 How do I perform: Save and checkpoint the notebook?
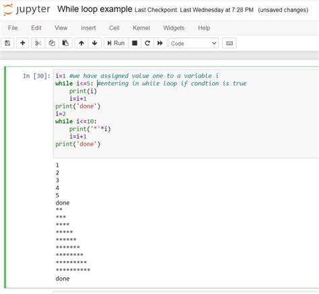tap(7, 43)
